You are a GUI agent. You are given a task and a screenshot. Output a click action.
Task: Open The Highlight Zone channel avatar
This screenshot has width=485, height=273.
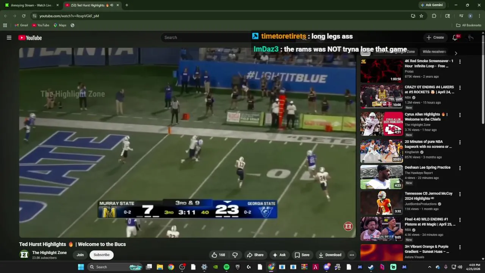pyautogui.click(x=24, y=255)
